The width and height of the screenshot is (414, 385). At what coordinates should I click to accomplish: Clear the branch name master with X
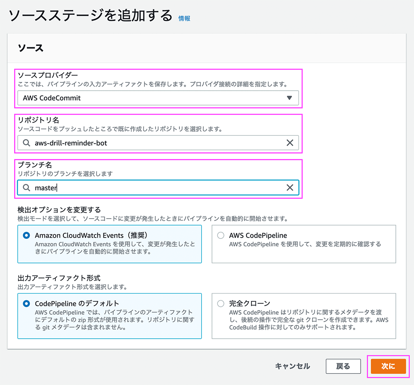[x=290, y=188]
